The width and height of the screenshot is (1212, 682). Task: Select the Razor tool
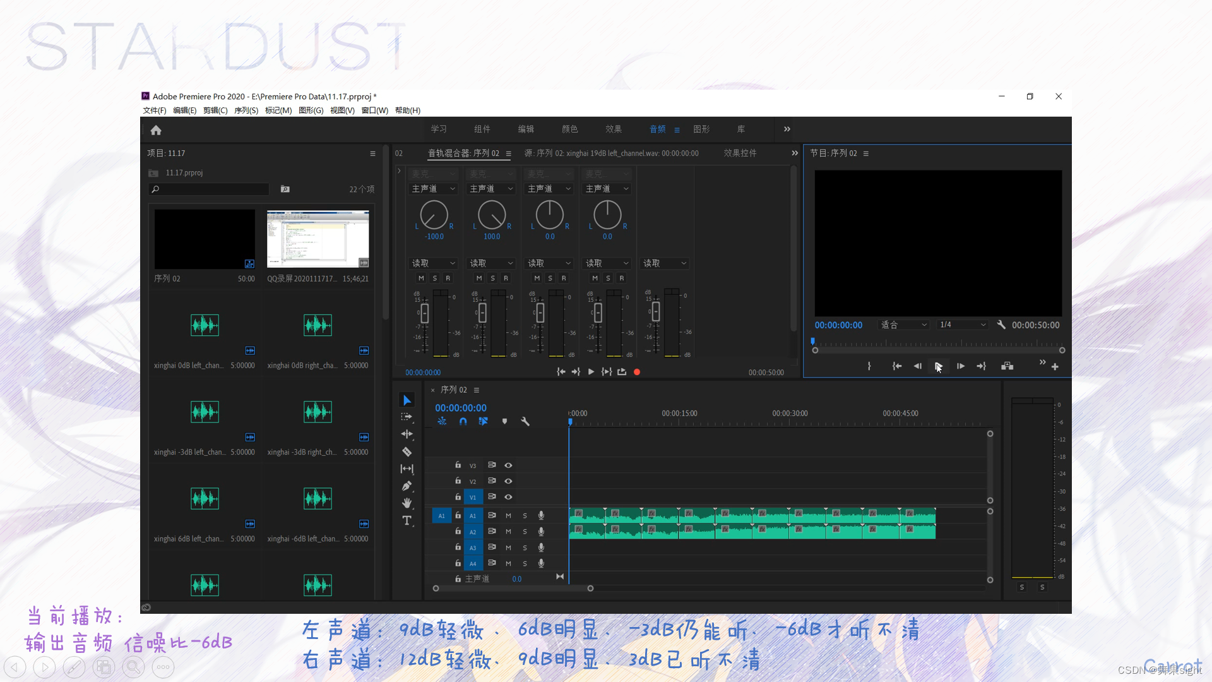pyautogui.click(x=407, y=452)
